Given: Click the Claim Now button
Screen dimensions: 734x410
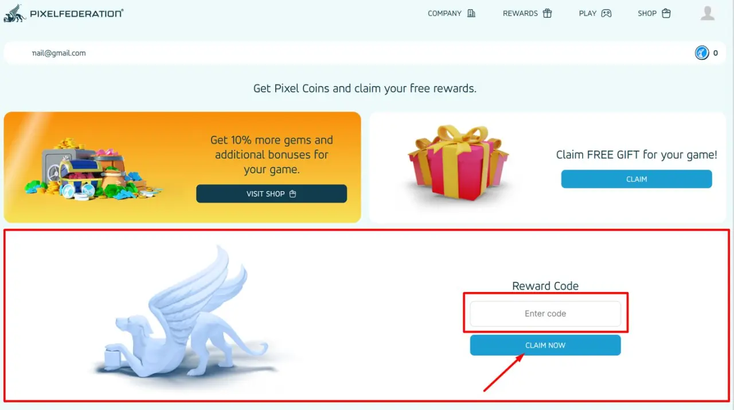Looking at the screenshot, I should coord(545,345).
